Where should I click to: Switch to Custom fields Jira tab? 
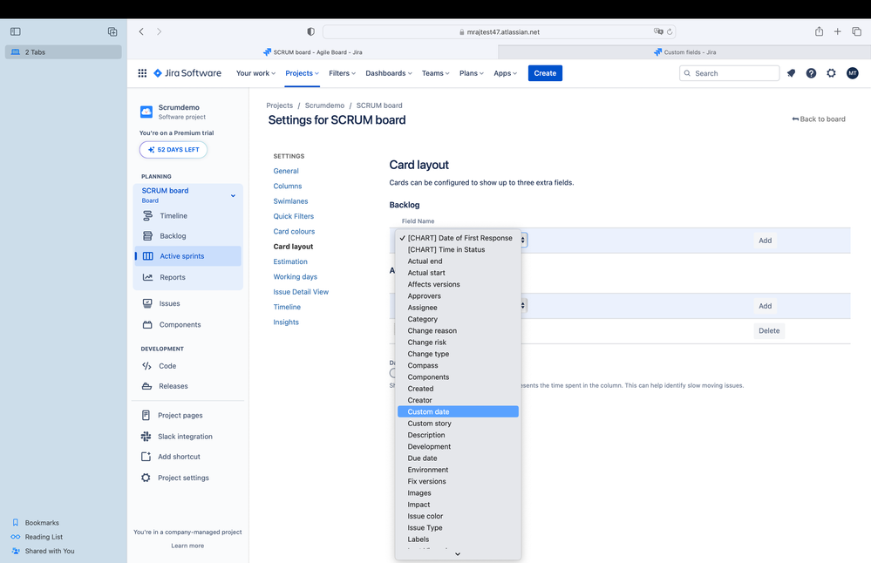point(684,52)
